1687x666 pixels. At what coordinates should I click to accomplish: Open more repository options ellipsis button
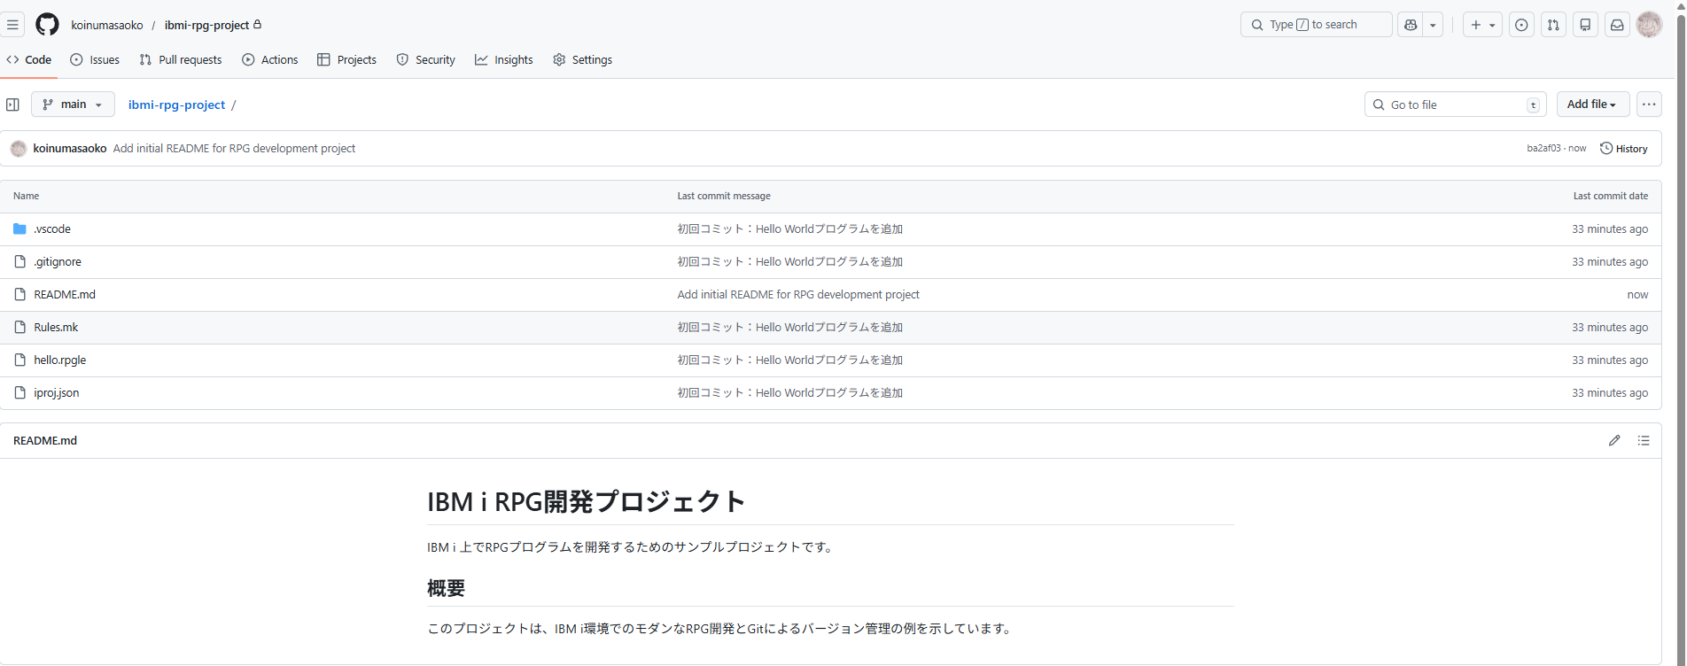[1649, 105]
